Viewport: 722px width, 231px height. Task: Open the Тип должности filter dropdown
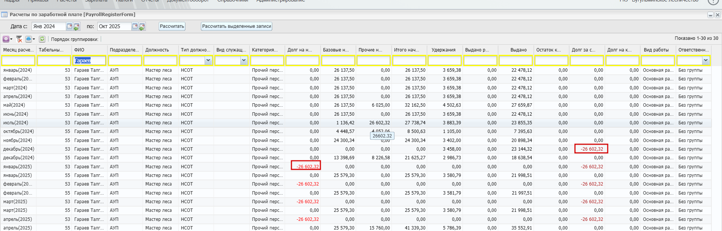pos(208,60)
